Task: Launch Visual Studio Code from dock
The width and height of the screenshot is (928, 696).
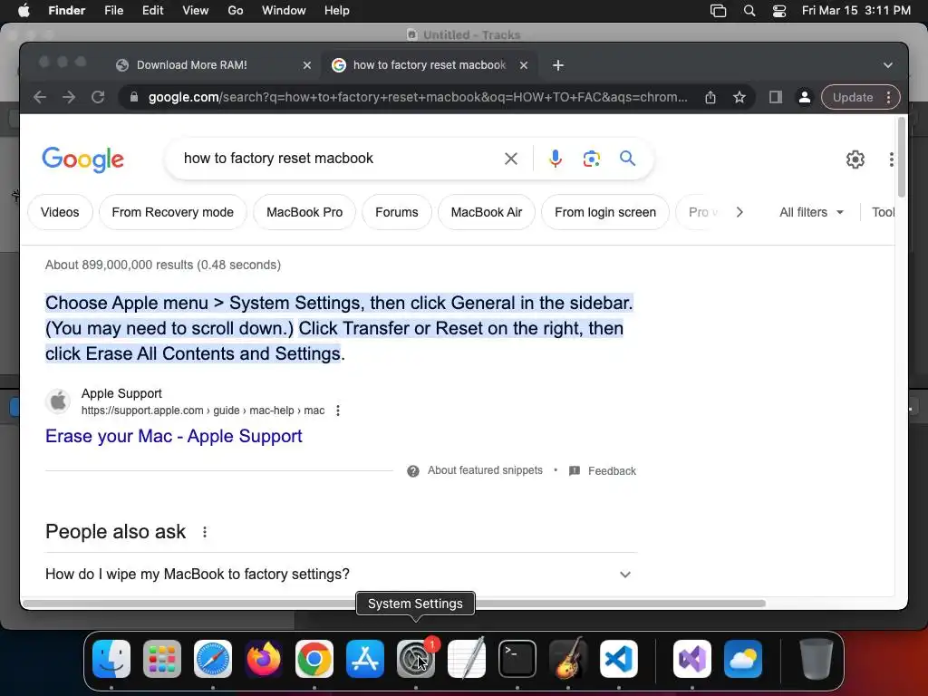Action: click(x=619, y=659)
